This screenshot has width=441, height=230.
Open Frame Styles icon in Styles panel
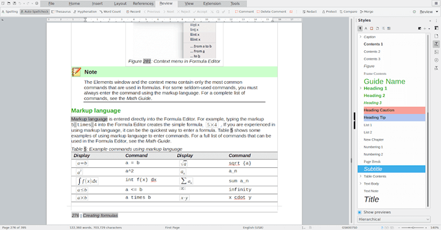[372, 28]
